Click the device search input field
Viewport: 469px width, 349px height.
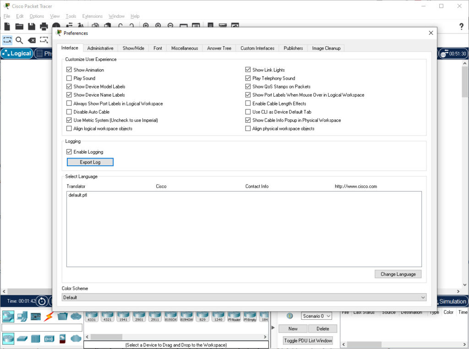(42, 327)
